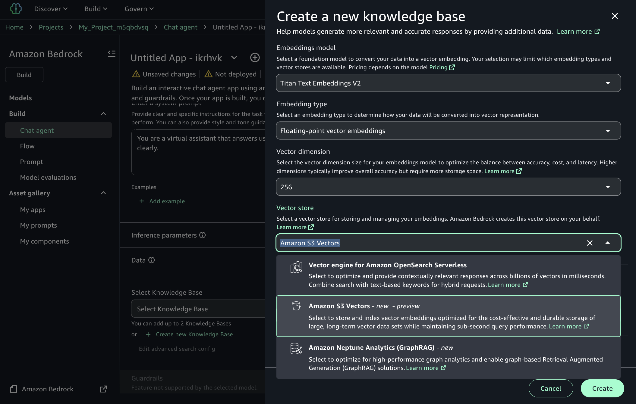Click the Cancel button
Image resolution: width=636 pixels, height=404 pixels.
pyautogui.click(x=550, y=388)
